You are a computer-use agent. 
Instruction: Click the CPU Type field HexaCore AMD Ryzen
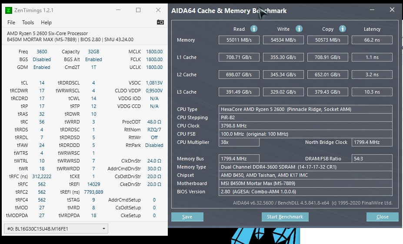click(306, 109)
